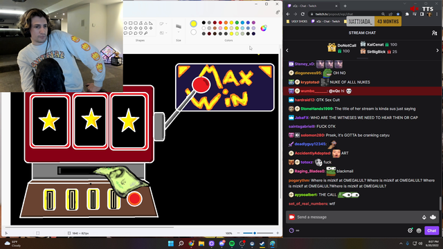
Task: Pick the green color from the palette
Action: [x=237, y=23]
